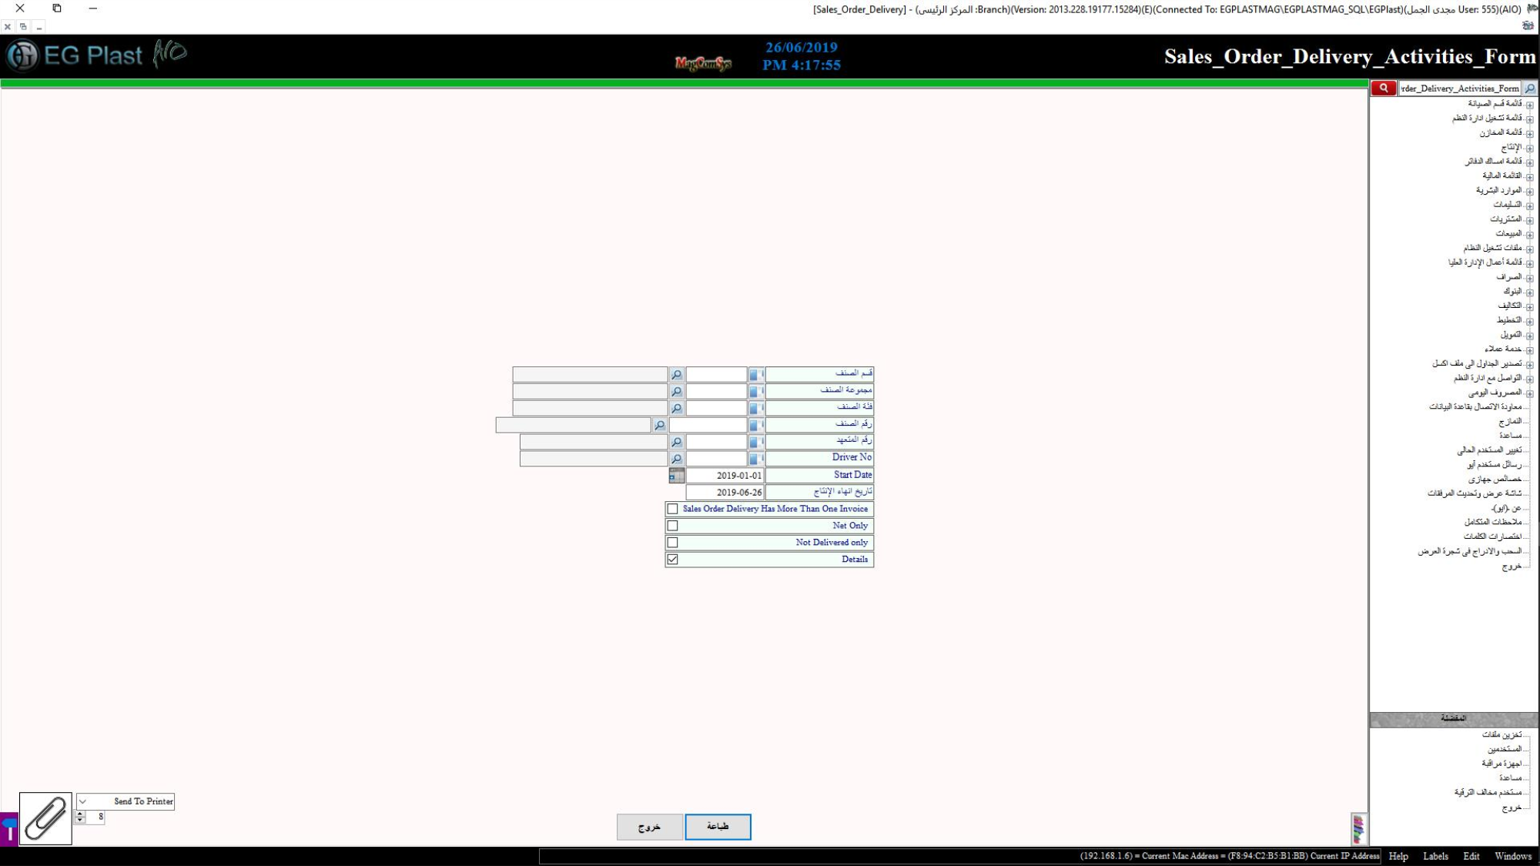Open the Windows menu
This screenshot has height=866, width=1540.
click(1513, 857)
